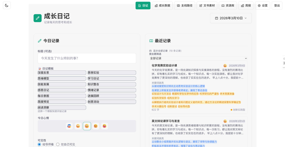Select the 技能发展 template
285x147 pixels.
coord(62,84)
